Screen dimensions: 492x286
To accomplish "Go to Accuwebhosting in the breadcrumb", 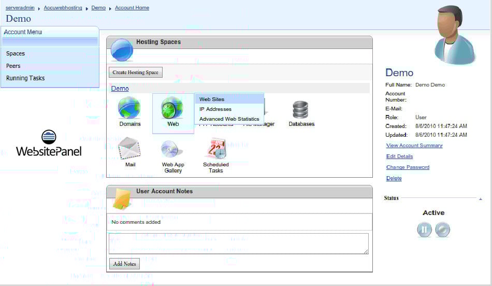I will coord(63,8).
